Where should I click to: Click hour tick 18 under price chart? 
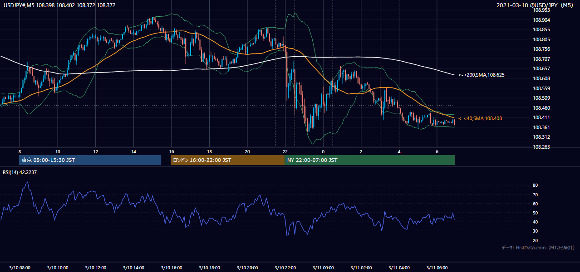(209, 151)
